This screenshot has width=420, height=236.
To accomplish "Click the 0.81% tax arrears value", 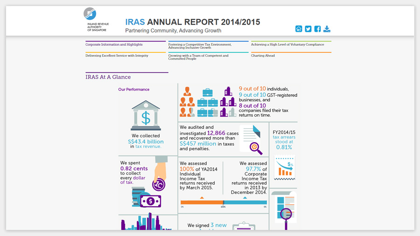I will click(284, 147).
